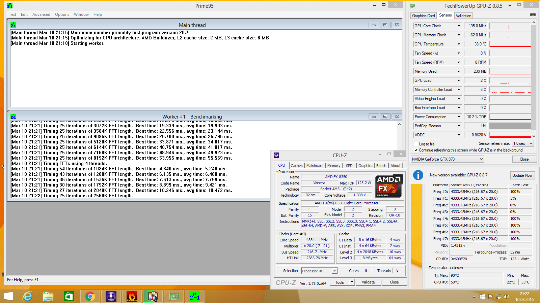Viewport: 540px width, 303px height.
Task: Click the AMD FX processor logo
Action: 389,186
